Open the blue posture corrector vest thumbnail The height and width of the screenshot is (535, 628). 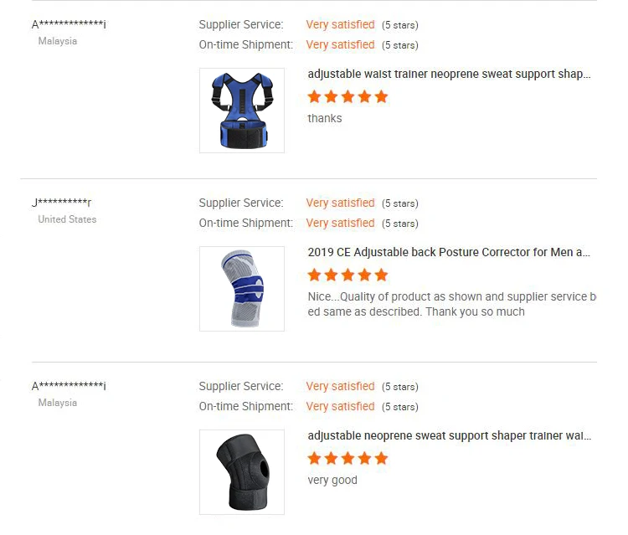242,111
